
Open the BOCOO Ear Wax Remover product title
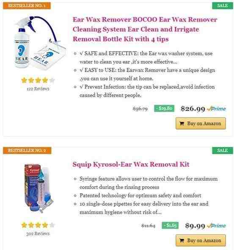pyautogui.click(x=145, y=29)
